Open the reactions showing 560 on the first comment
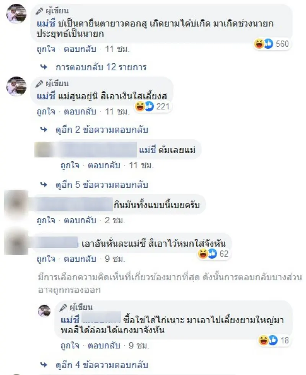Image resolution: width=306 pixels, height=375 pixels. (272, 44)
